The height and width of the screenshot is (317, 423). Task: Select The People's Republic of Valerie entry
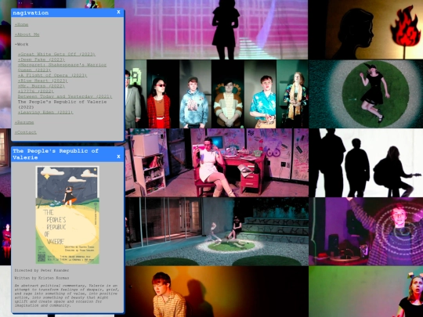click(62, 104)
